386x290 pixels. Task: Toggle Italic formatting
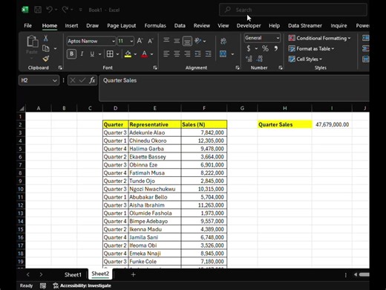pyautogui.click(x=82, y=54)
